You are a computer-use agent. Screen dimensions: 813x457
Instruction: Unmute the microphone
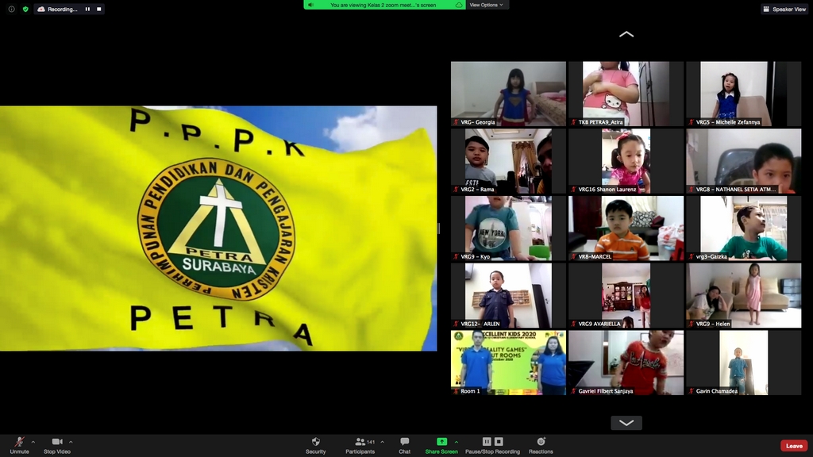19,443
